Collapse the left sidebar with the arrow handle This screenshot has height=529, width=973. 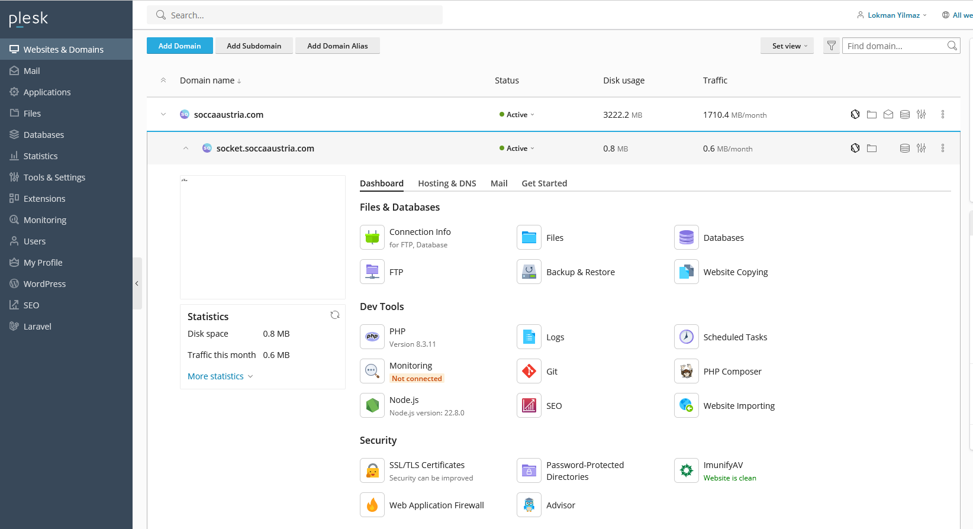(x=137, y=283)
